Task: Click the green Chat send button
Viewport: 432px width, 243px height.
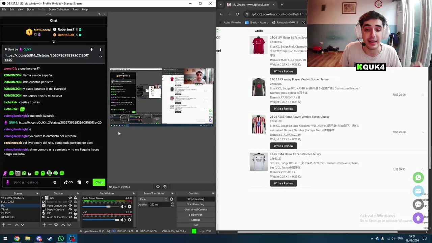Action: 99,182
